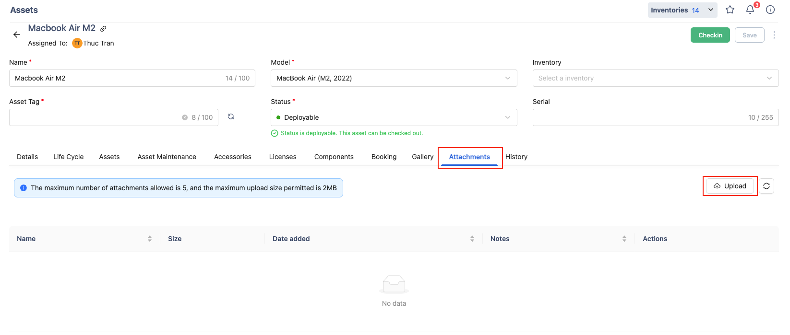Open the three-dot more options menu
Viewport: 790px width, 335px height.
tap(774, 35)
